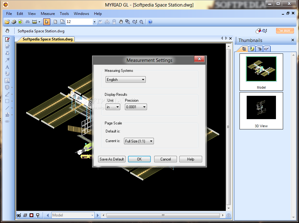Click the Edit Markup pencil-page icon

(x=7, y=39)
